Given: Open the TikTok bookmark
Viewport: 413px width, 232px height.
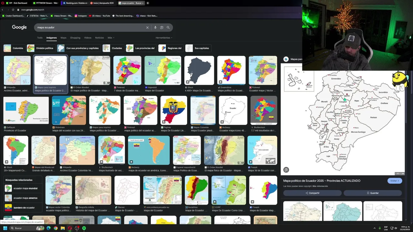Looking at the screenshot, I should click(37, 15).
